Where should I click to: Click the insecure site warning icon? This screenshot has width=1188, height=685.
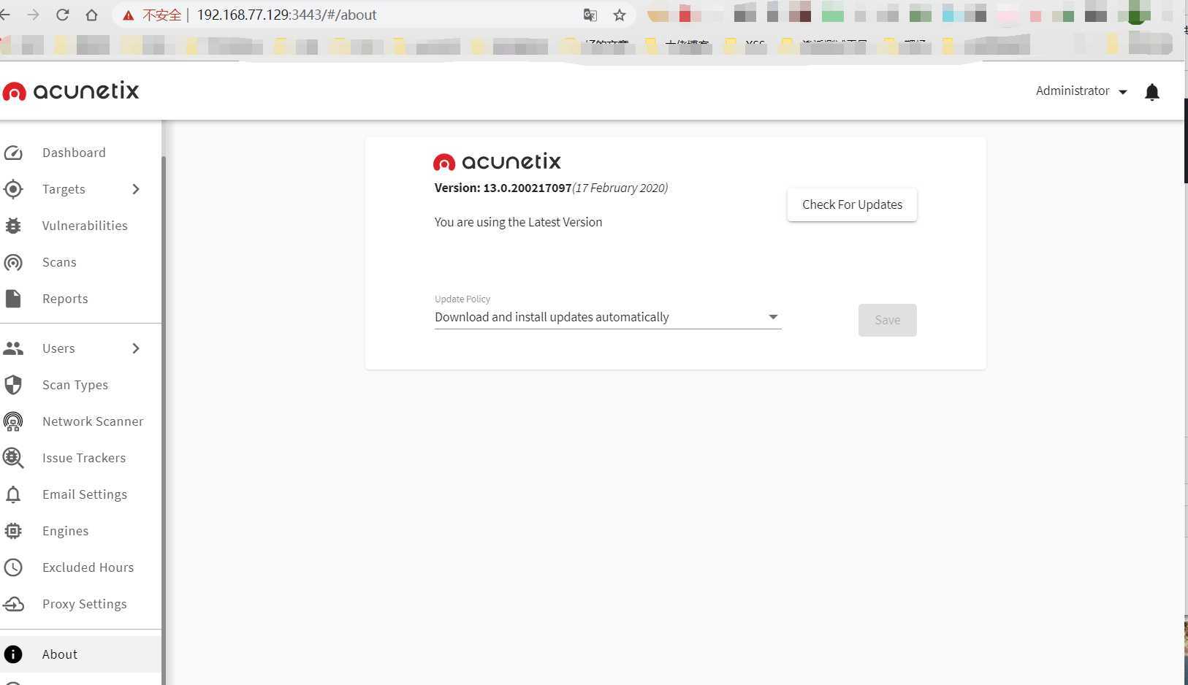point(129,15)
